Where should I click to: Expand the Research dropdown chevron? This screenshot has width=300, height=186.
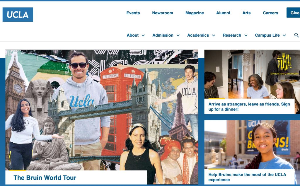[246, 35]
